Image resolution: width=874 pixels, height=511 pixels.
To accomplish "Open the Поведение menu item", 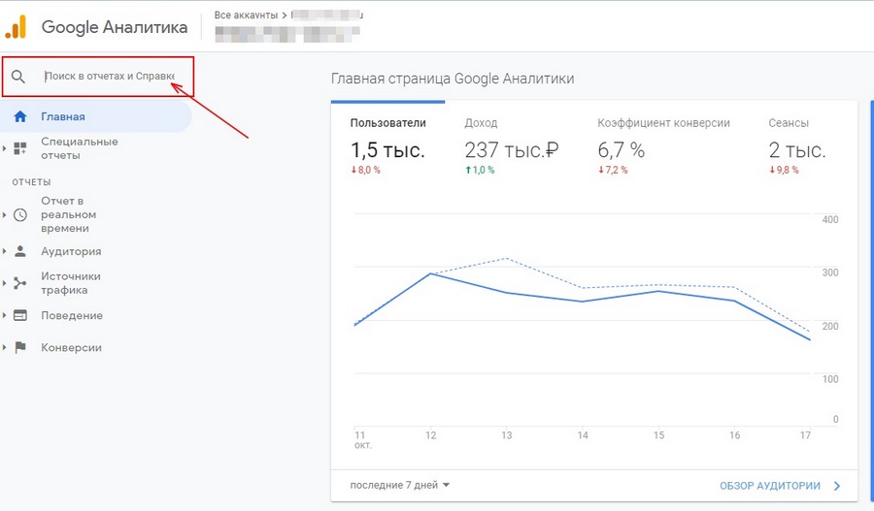I will tap(72, 316).
